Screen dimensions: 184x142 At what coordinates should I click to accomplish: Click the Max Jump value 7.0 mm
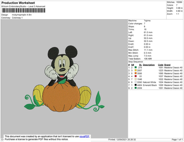[148, 56]
